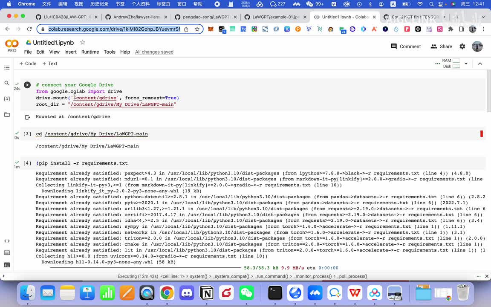Image resolution: width=491 pixels, height=307 pixels.
Task: Open the code snippets panel
Action: click(x=7, y=241)
